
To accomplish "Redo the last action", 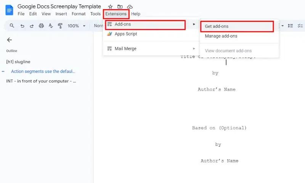I will (32, 26).
